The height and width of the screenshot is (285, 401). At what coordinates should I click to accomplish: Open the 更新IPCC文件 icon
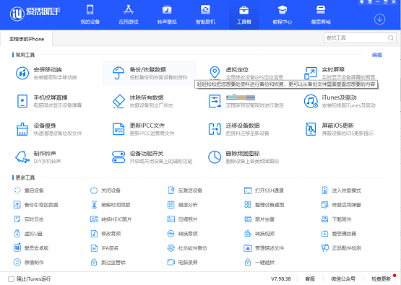(118, 129)
